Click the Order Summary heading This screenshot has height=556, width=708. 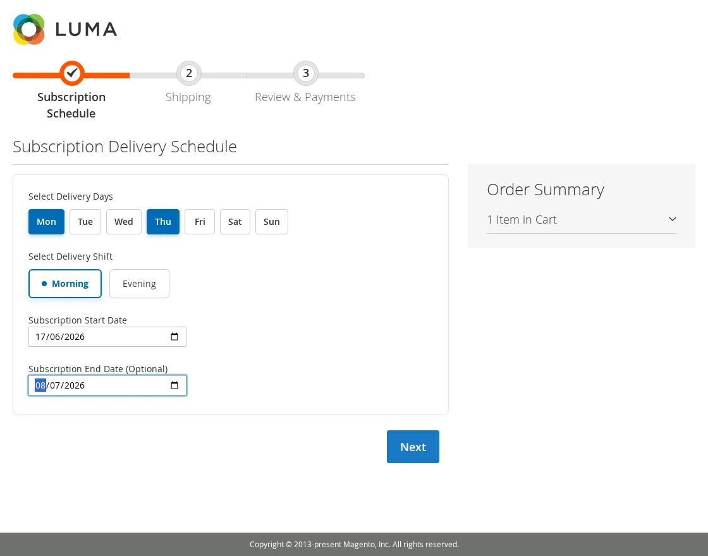click(546, 190)
